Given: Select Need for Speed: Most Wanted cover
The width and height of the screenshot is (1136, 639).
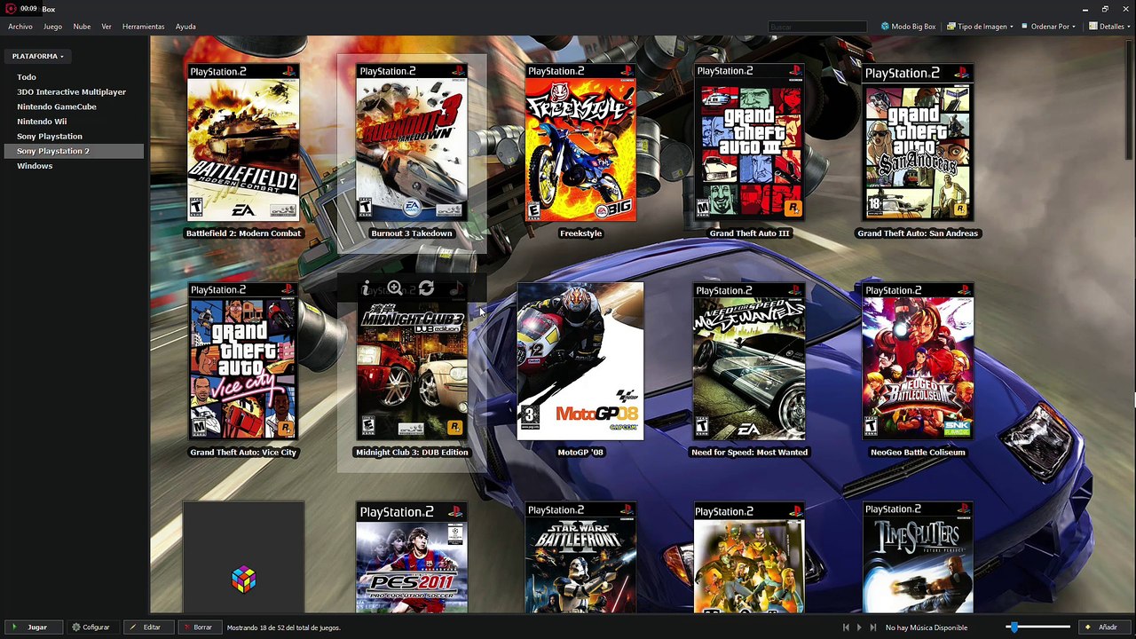Looking at the screenshot, I should (749, 361).
